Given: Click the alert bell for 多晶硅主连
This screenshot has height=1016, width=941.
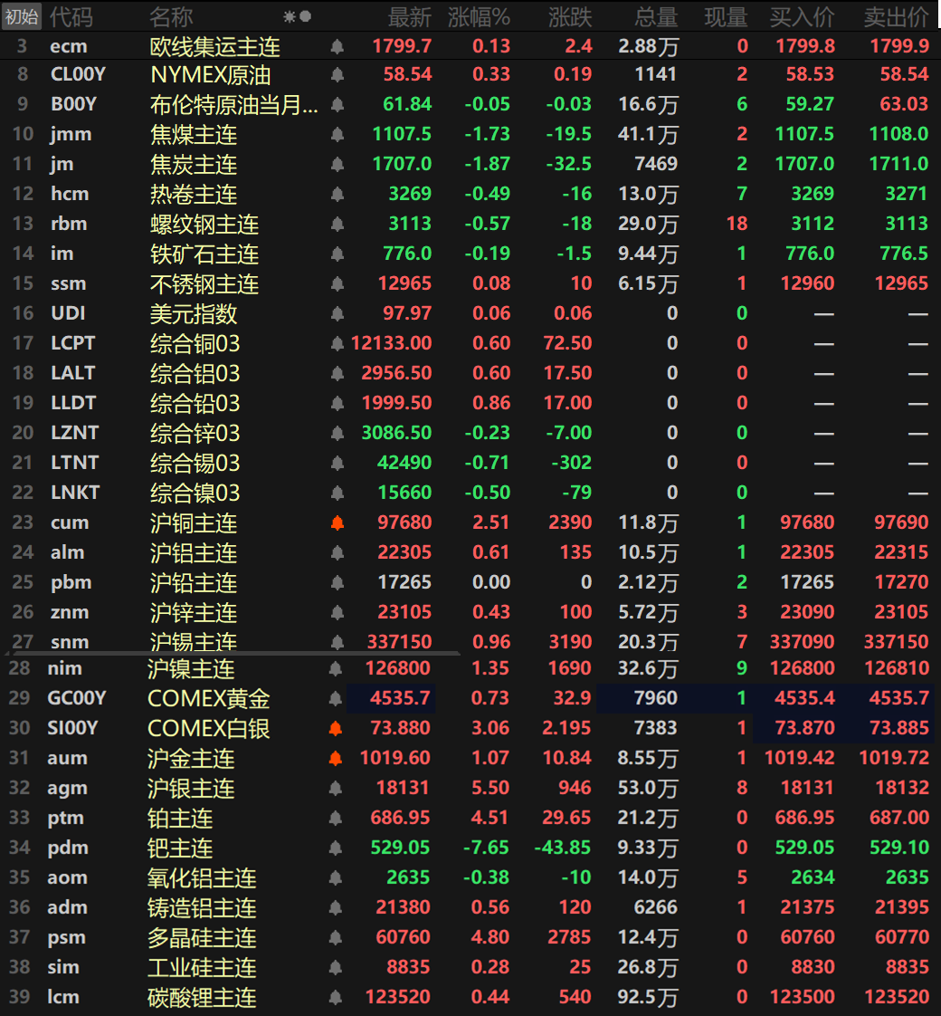Looking at the screenshot, I should coord(336,937).
